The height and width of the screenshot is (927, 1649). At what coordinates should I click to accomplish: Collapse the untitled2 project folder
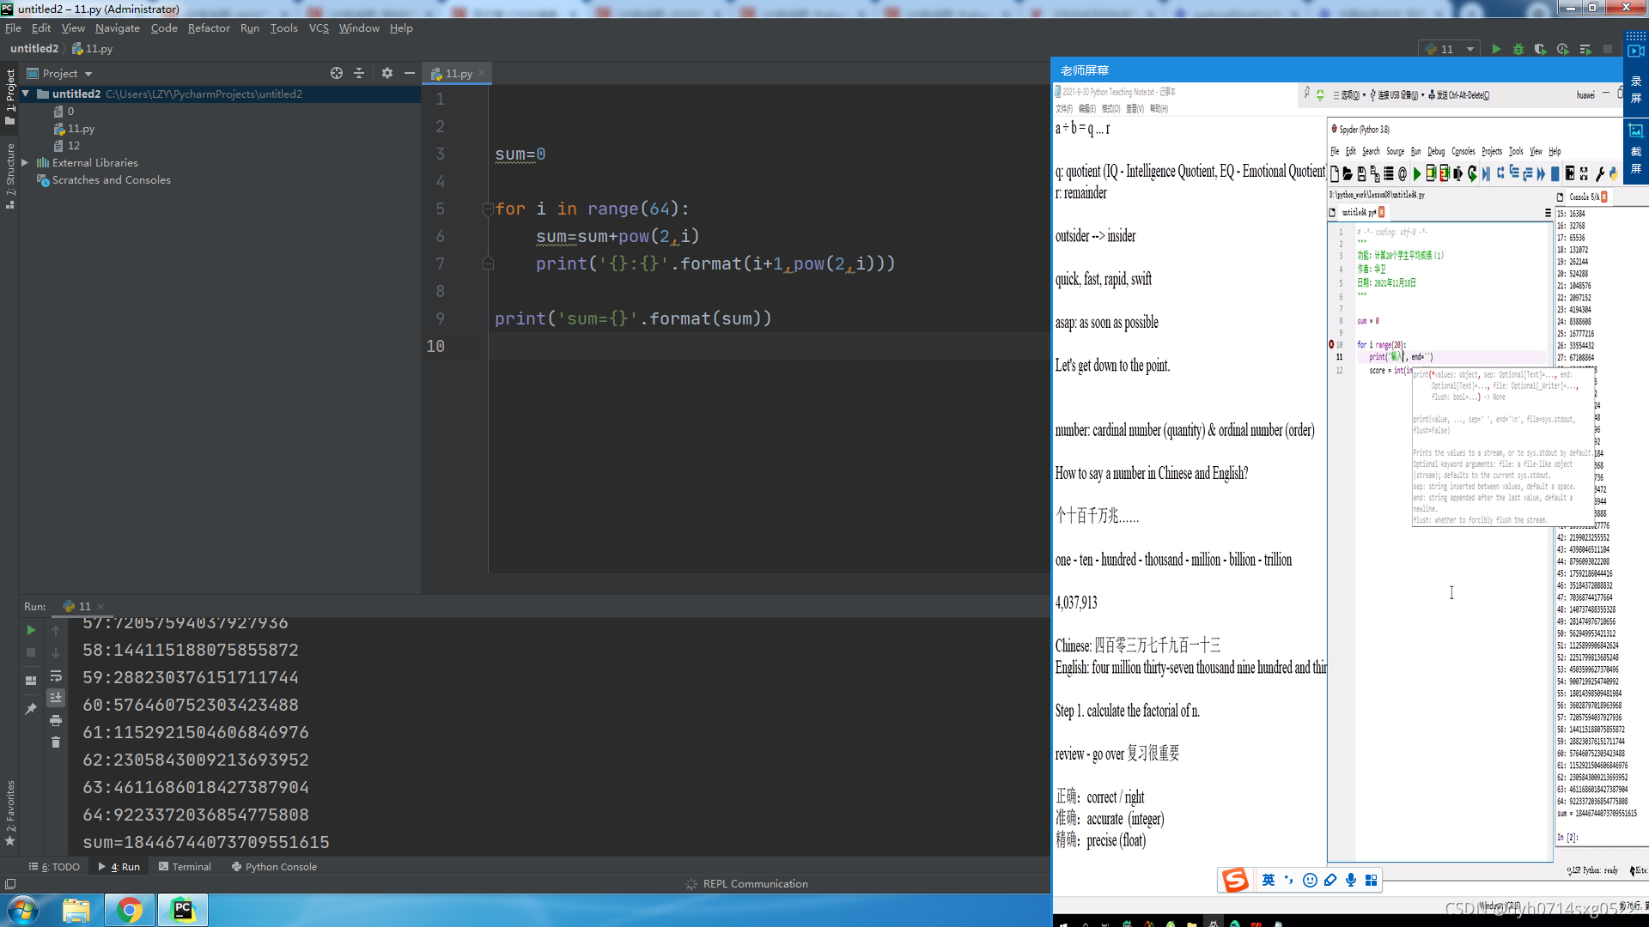[26, 94]
